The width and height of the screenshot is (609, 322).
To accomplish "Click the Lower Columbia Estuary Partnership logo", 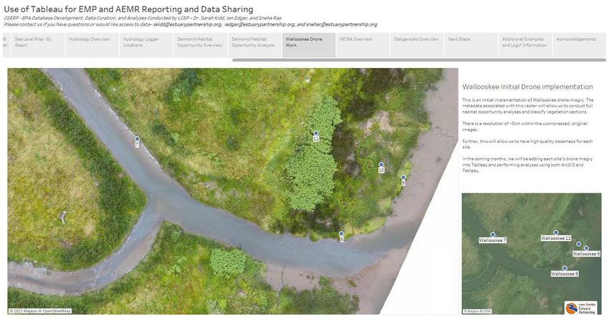I will (x=581, y=308).
